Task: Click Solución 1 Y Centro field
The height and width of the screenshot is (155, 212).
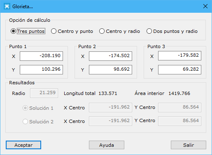Action: (x=179, y=107)
